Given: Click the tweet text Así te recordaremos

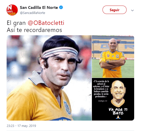Looking at the screenshot, I should (x=34, y=30).
